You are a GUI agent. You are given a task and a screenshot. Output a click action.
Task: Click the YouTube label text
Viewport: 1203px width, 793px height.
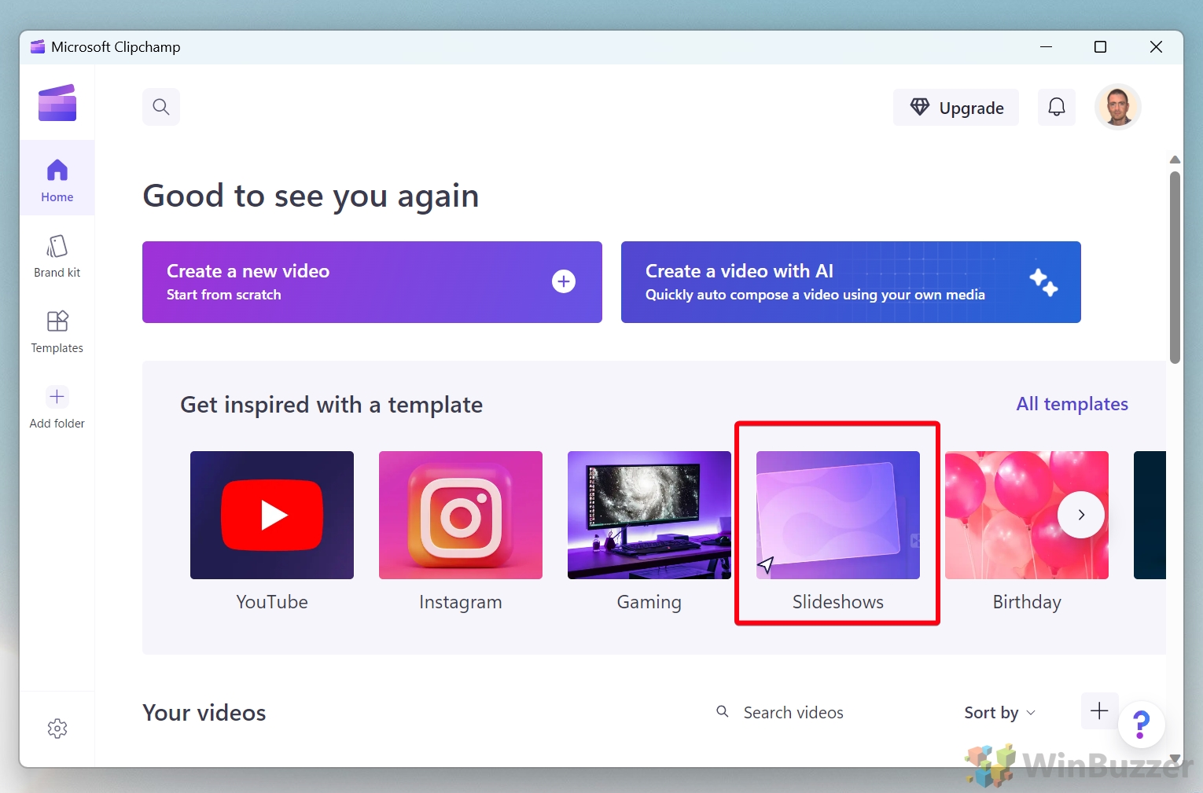(x=272, y=602)
